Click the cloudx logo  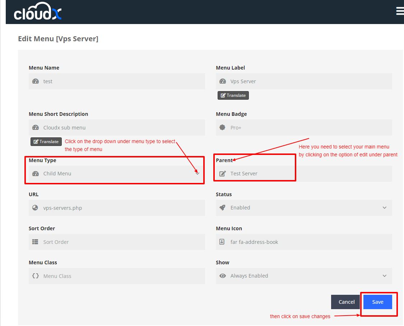click(38, 12)
